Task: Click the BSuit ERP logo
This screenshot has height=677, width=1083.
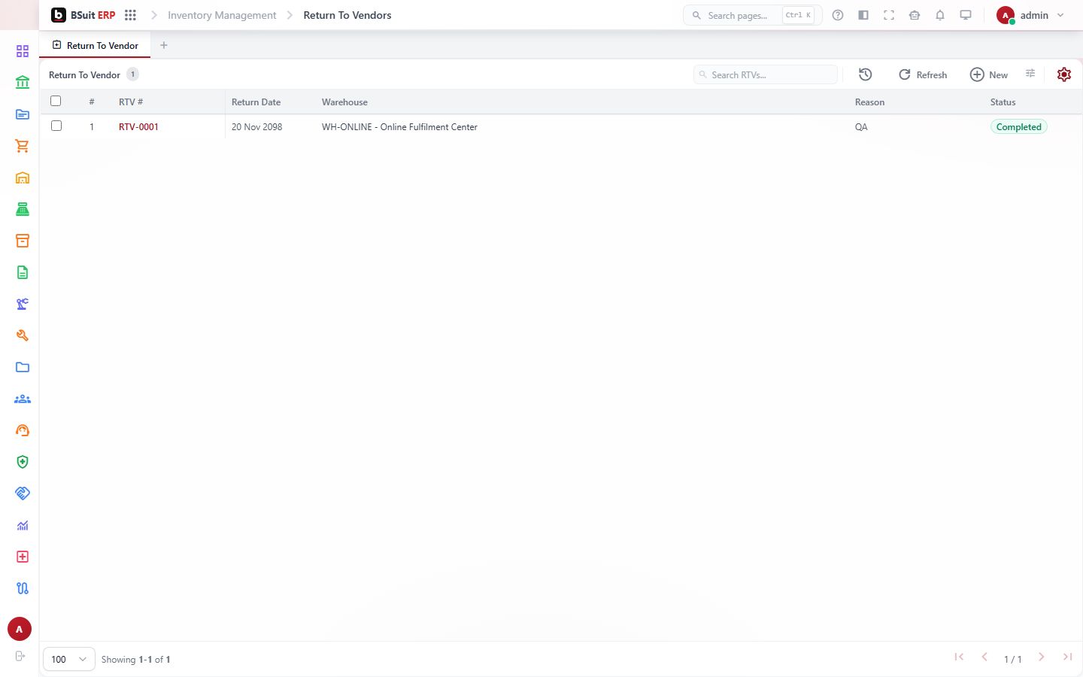Action: point(83,15)
